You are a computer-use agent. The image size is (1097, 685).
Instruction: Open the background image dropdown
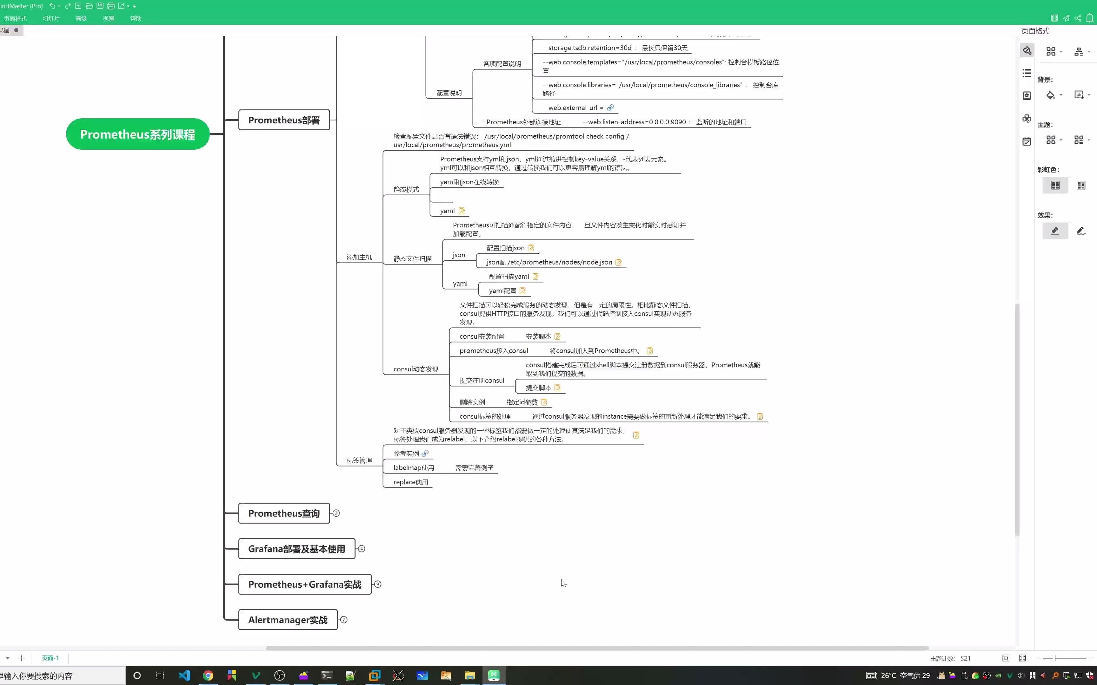1082,95
